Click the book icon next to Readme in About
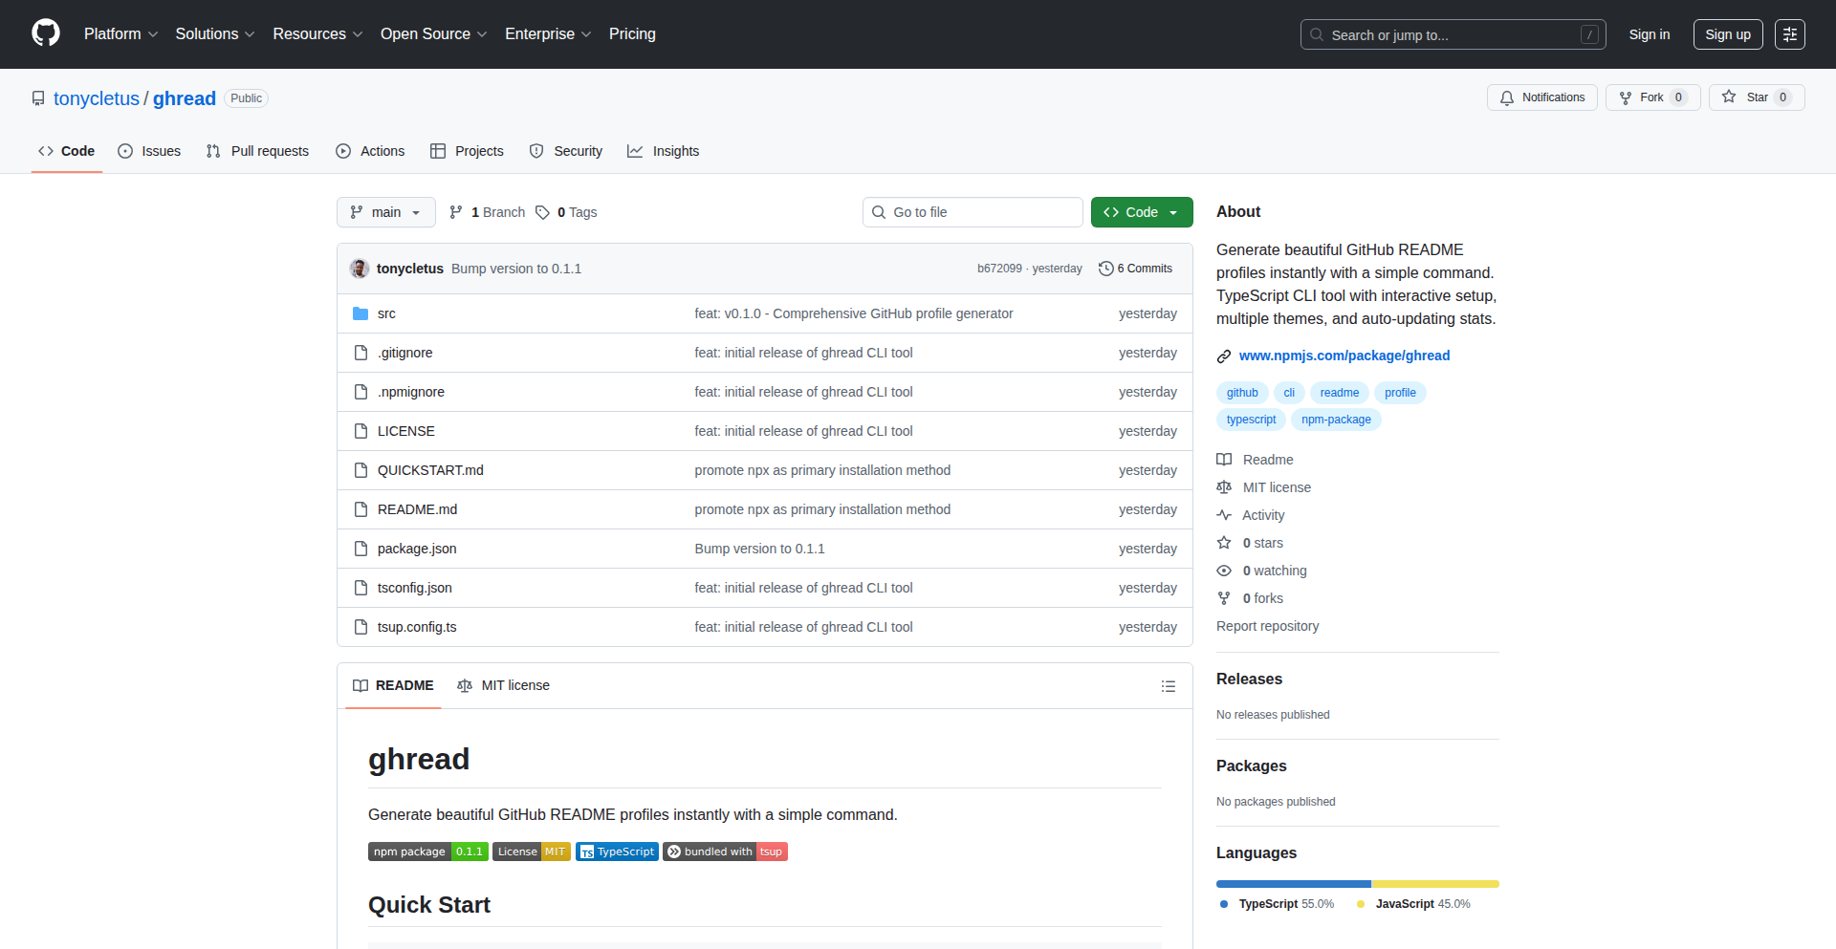Viewport: 1836px width, 949px height. (x=1224, y=460)
